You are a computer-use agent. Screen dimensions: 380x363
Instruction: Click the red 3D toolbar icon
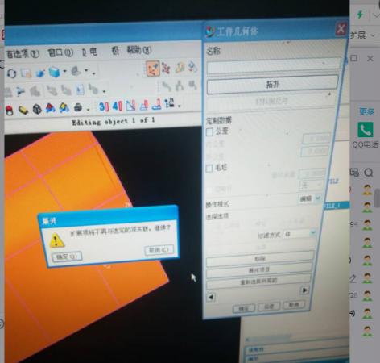104,106
